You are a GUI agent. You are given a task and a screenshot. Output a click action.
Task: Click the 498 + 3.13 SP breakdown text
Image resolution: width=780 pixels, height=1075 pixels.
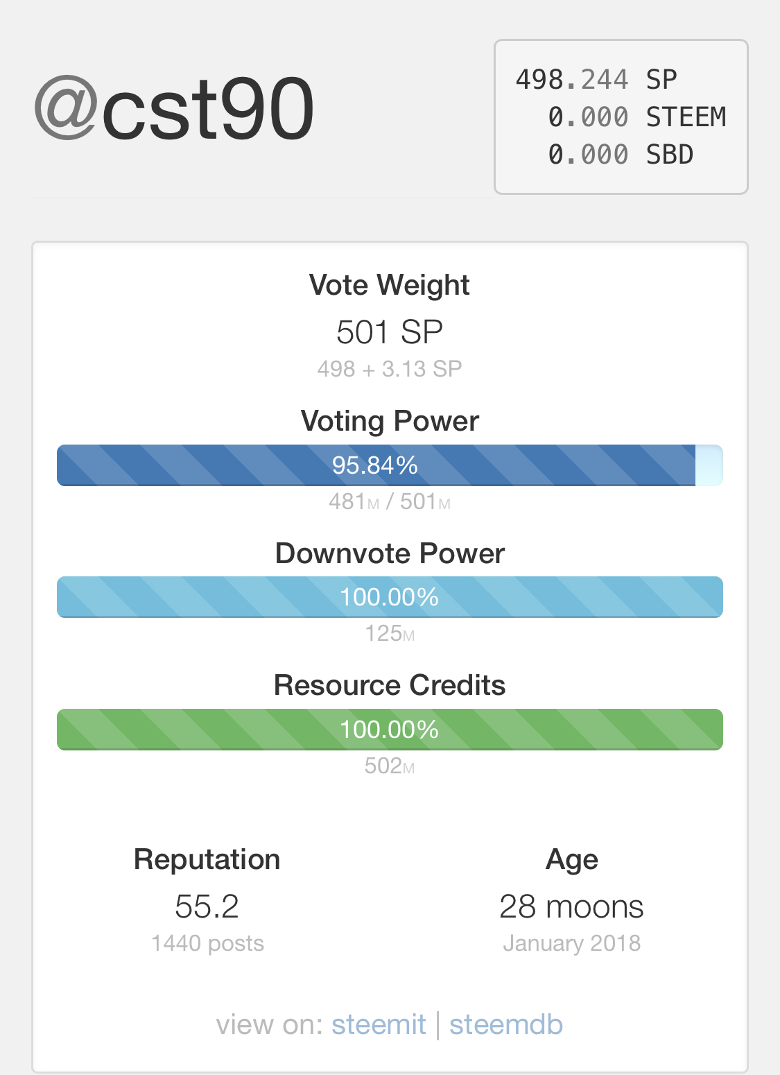(390, 369)
